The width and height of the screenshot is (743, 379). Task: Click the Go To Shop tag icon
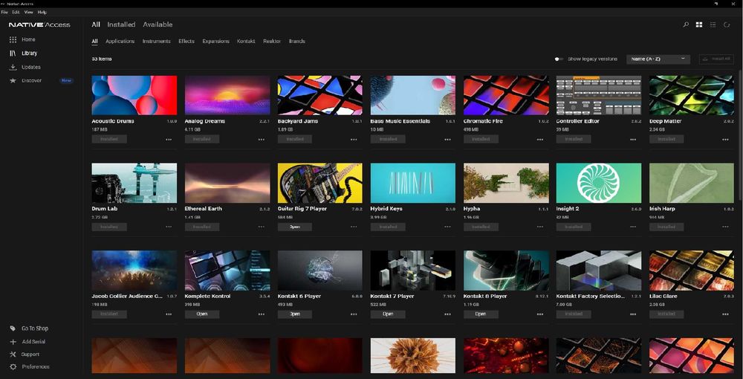[x=13, y=328]
